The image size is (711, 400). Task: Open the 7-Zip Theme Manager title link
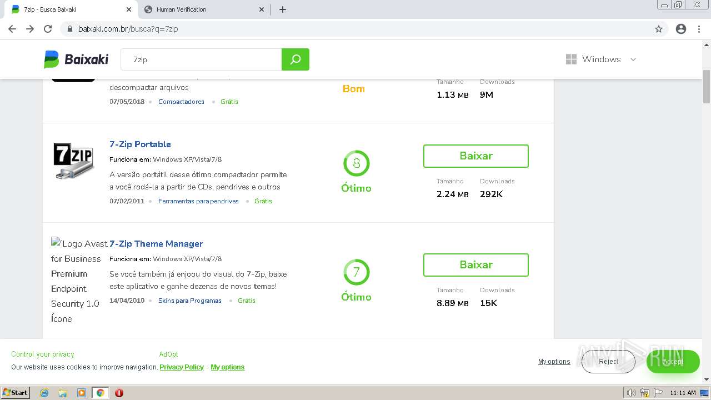point(156,243)
